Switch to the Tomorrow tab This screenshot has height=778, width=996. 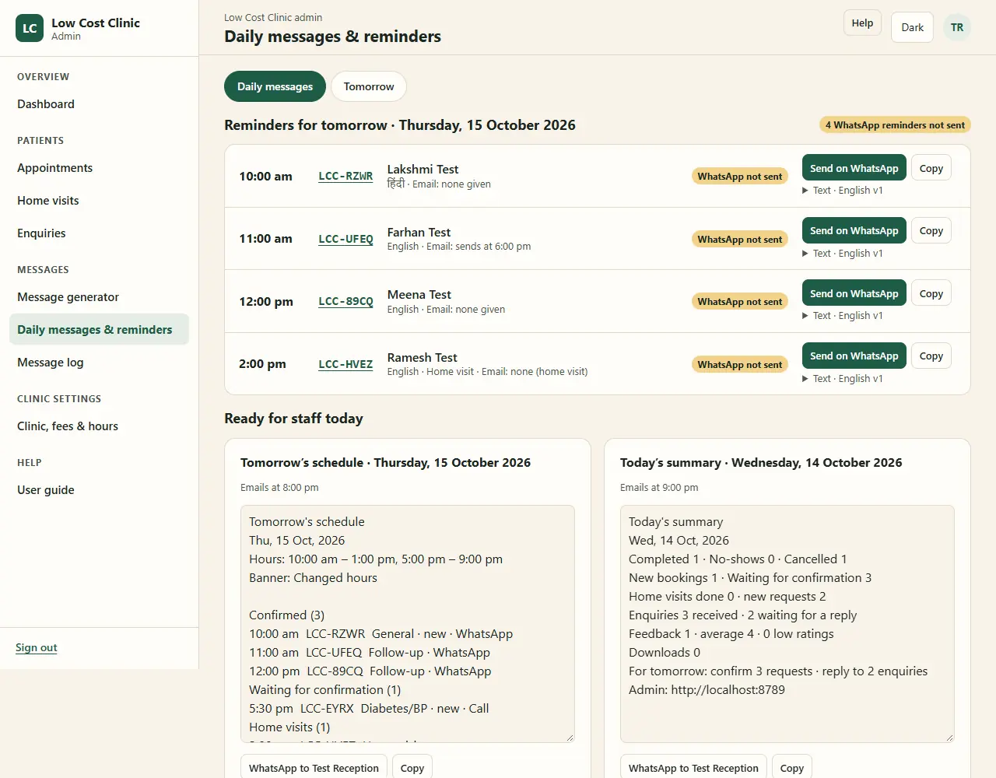[x=369, y=86]
